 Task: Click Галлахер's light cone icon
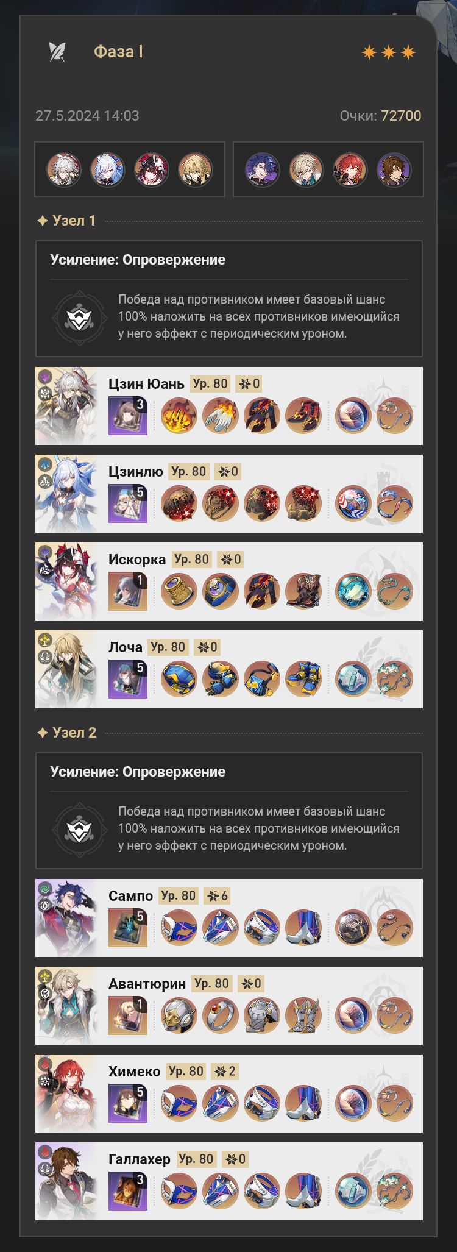pos(128,1191)
